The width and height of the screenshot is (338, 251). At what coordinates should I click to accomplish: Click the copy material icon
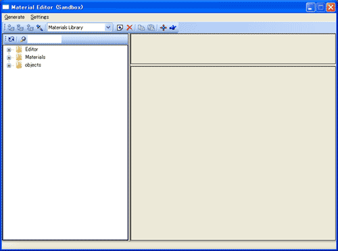coord(141,28)
